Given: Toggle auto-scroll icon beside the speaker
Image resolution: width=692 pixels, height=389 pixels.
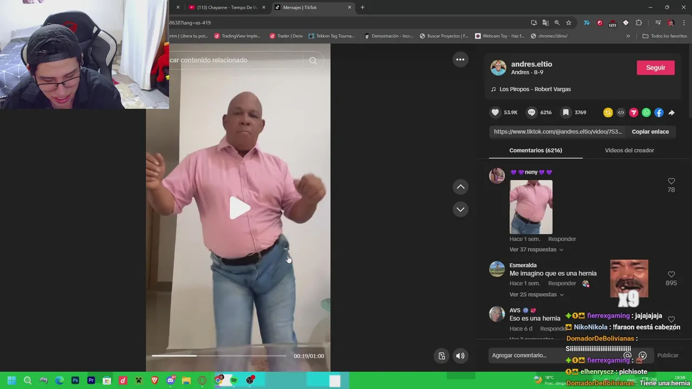Looking at the screenshot, I should 442,356.
